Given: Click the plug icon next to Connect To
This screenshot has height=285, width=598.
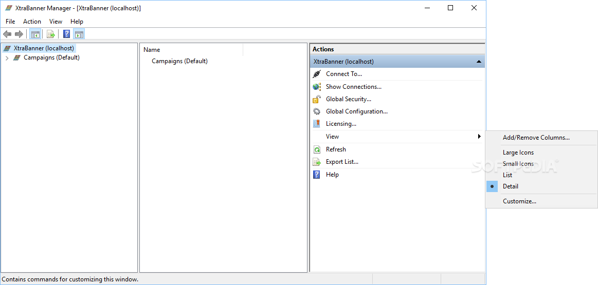Looking at the screenshot, I should coord(317,74).
